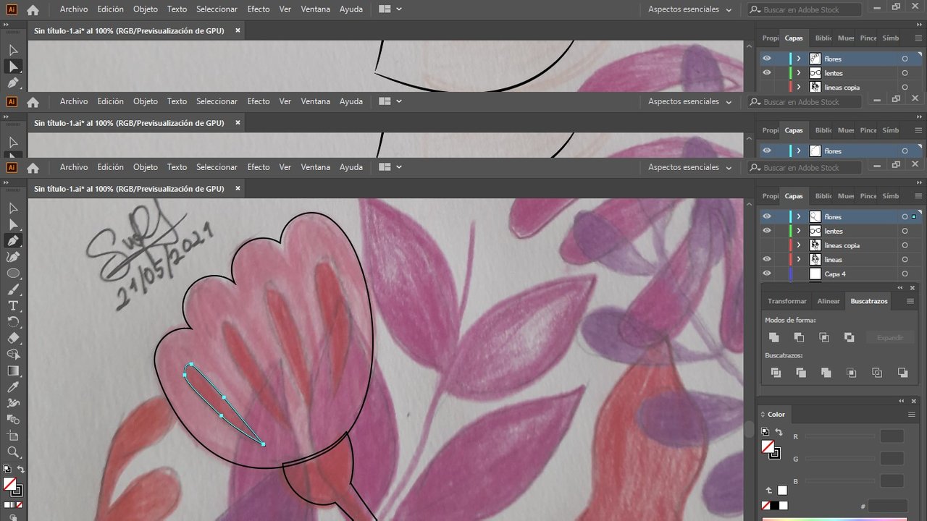This screenshot has height=521, width=927.
Task: Open the Buscatrazos panel options menu
Action: (910, 301)
